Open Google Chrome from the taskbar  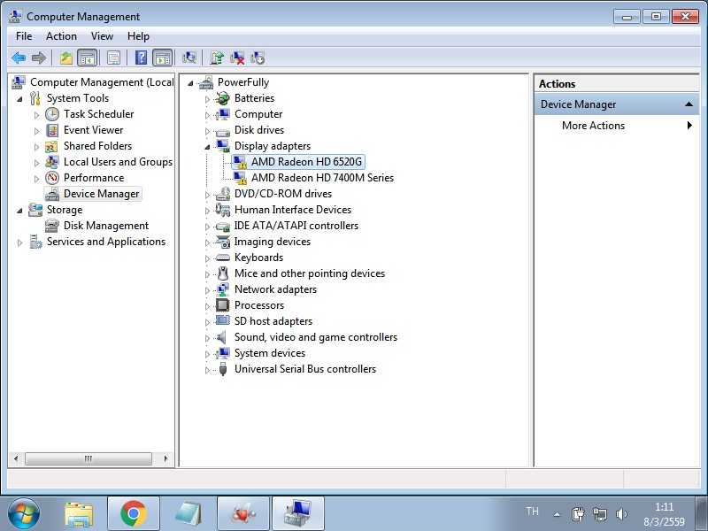[134, 513]
